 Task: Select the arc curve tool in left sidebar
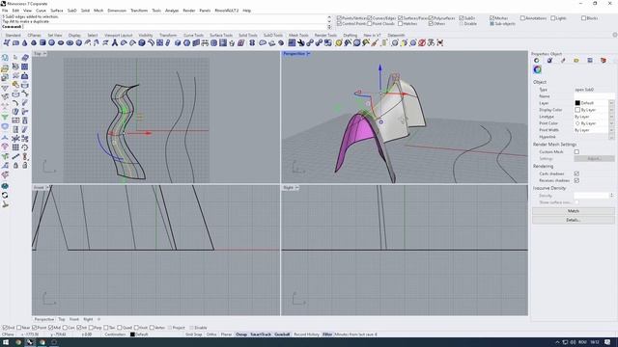coord(15,103)
